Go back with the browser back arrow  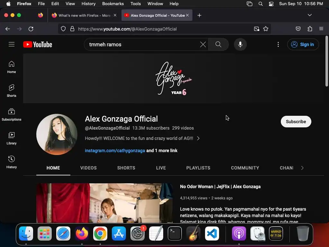click(8, 29)
